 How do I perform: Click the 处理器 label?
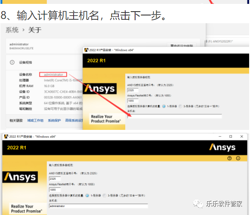pyautogui.click(x=24, y=80)
